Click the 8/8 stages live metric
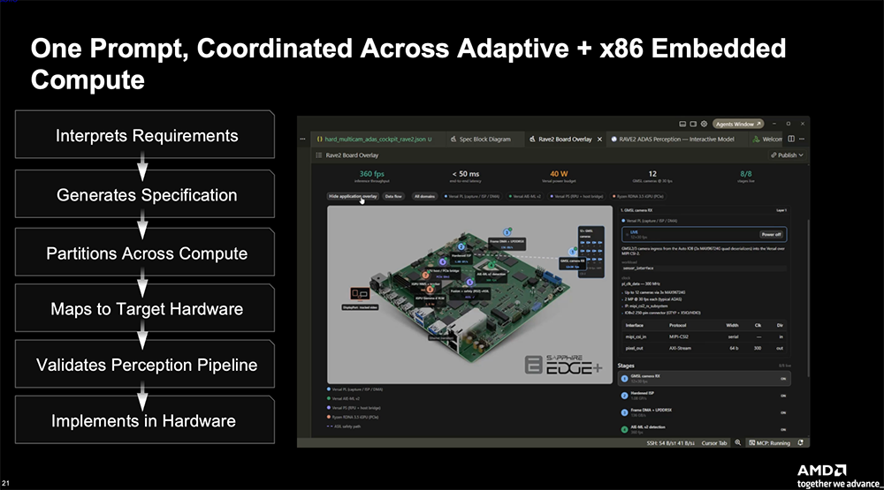Screen dimensions: 884x490 [x=746, y=177]
